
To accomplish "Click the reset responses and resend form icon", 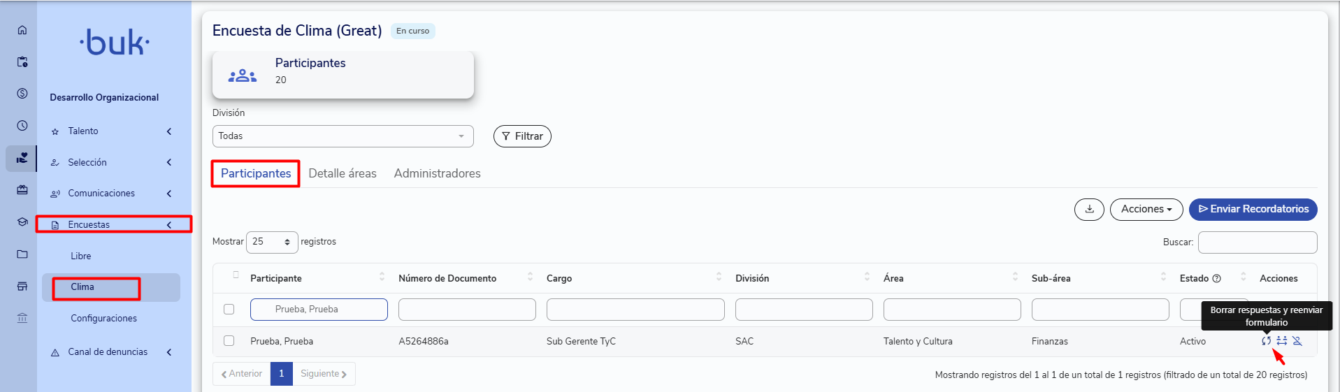I will (x=1266, y=341).
